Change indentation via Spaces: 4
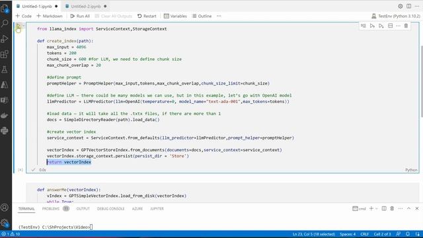The height and width of the screenshot is (238, 423). [348, 234]
